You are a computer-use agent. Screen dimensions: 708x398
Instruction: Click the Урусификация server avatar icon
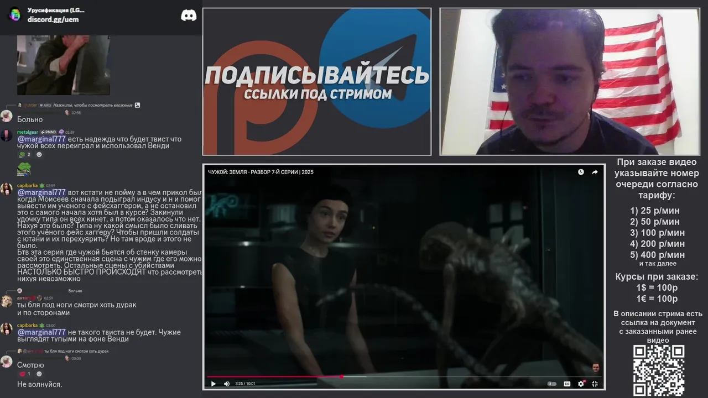(15, 14)
